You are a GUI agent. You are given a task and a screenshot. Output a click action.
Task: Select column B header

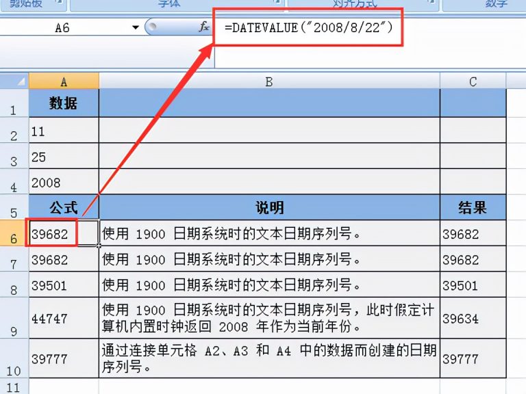click(x=269, y=81)
